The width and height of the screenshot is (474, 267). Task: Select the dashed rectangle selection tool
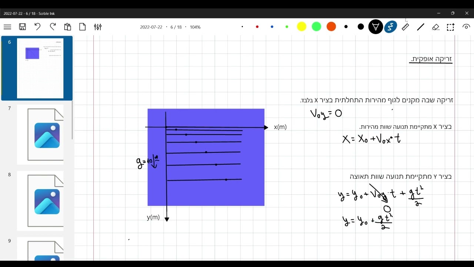pos(451,27)
